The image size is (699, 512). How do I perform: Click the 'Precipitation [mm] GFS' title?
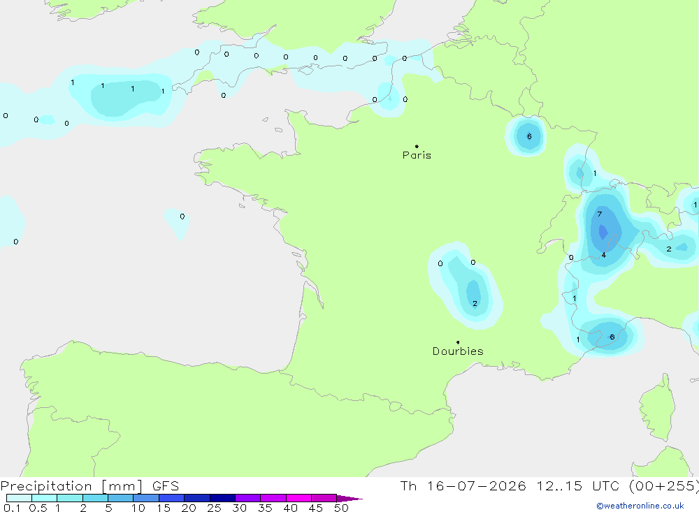click(89, 486)
